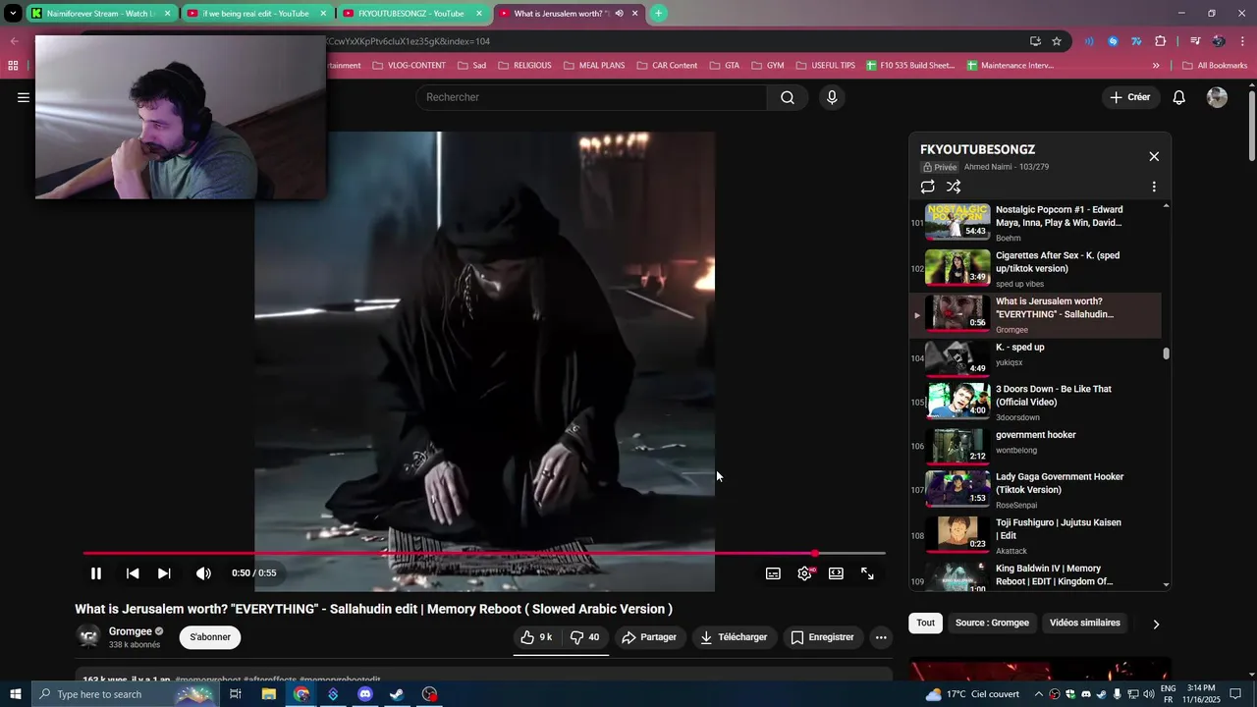The height and width of the screenshot is (707, 1257).
Task: Open the Gromgee channel avatar
Action: tap(88, 636)
